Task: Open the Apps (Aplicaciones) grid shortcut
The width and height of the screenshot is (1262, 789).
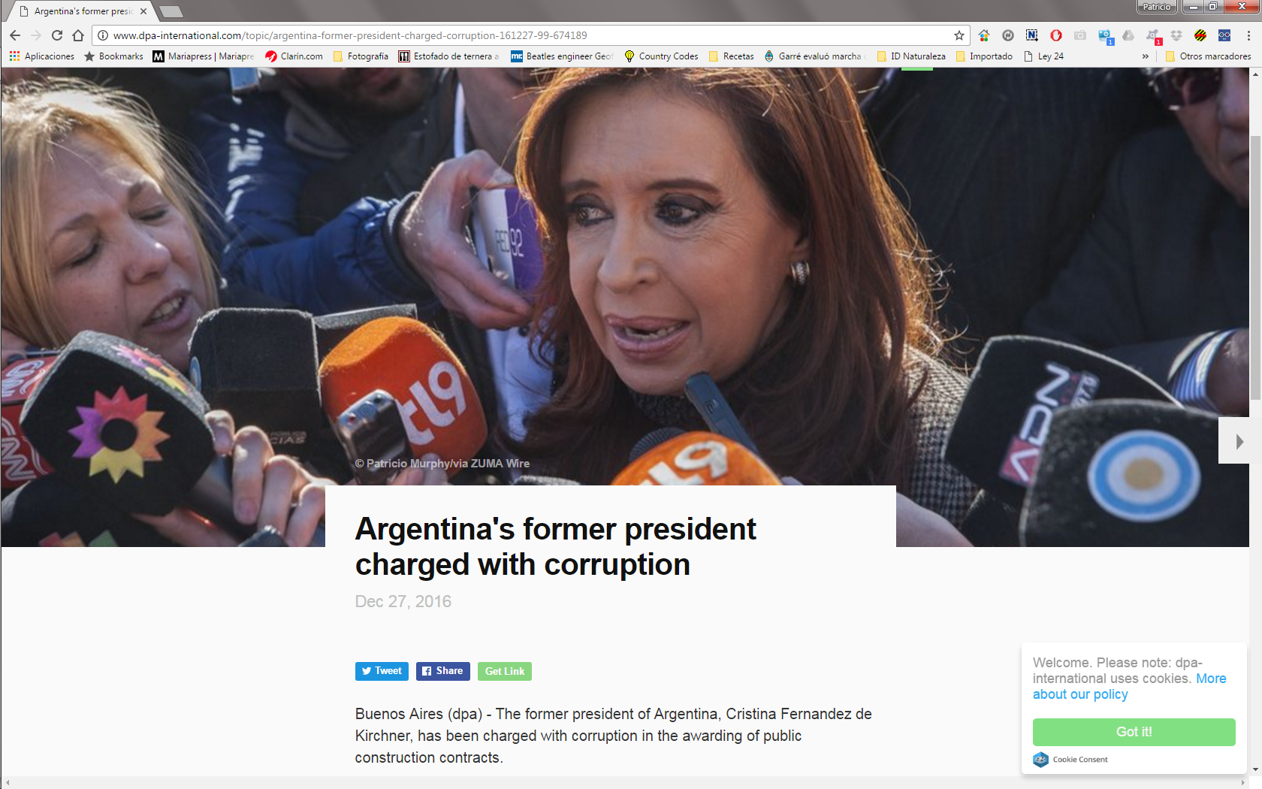Action: pyautogui.click(x=42, y=56)
